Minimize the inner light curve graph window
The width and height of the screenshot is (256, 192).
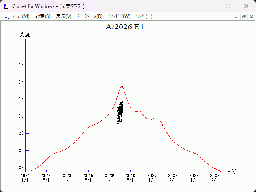click(236, 16)
